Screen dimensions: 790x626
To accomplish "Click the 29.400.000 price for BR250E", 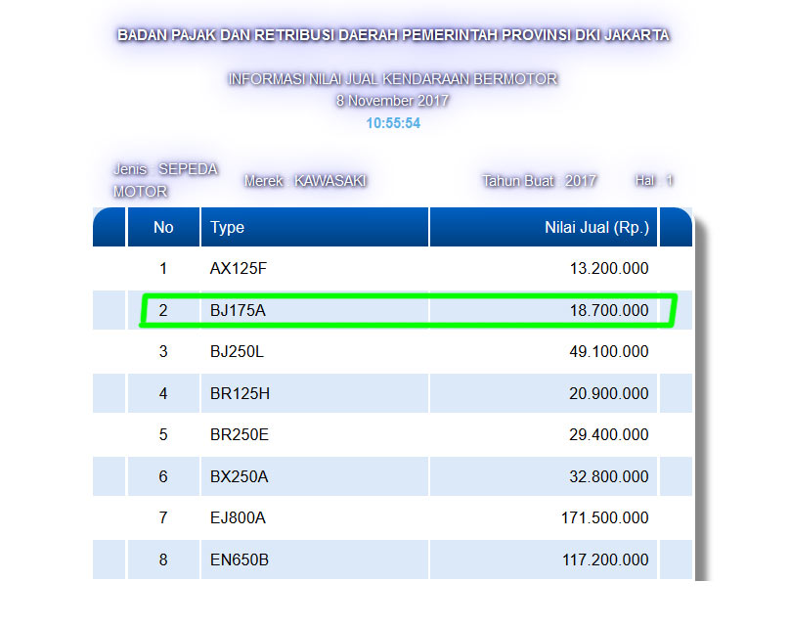I will [608, 434].
